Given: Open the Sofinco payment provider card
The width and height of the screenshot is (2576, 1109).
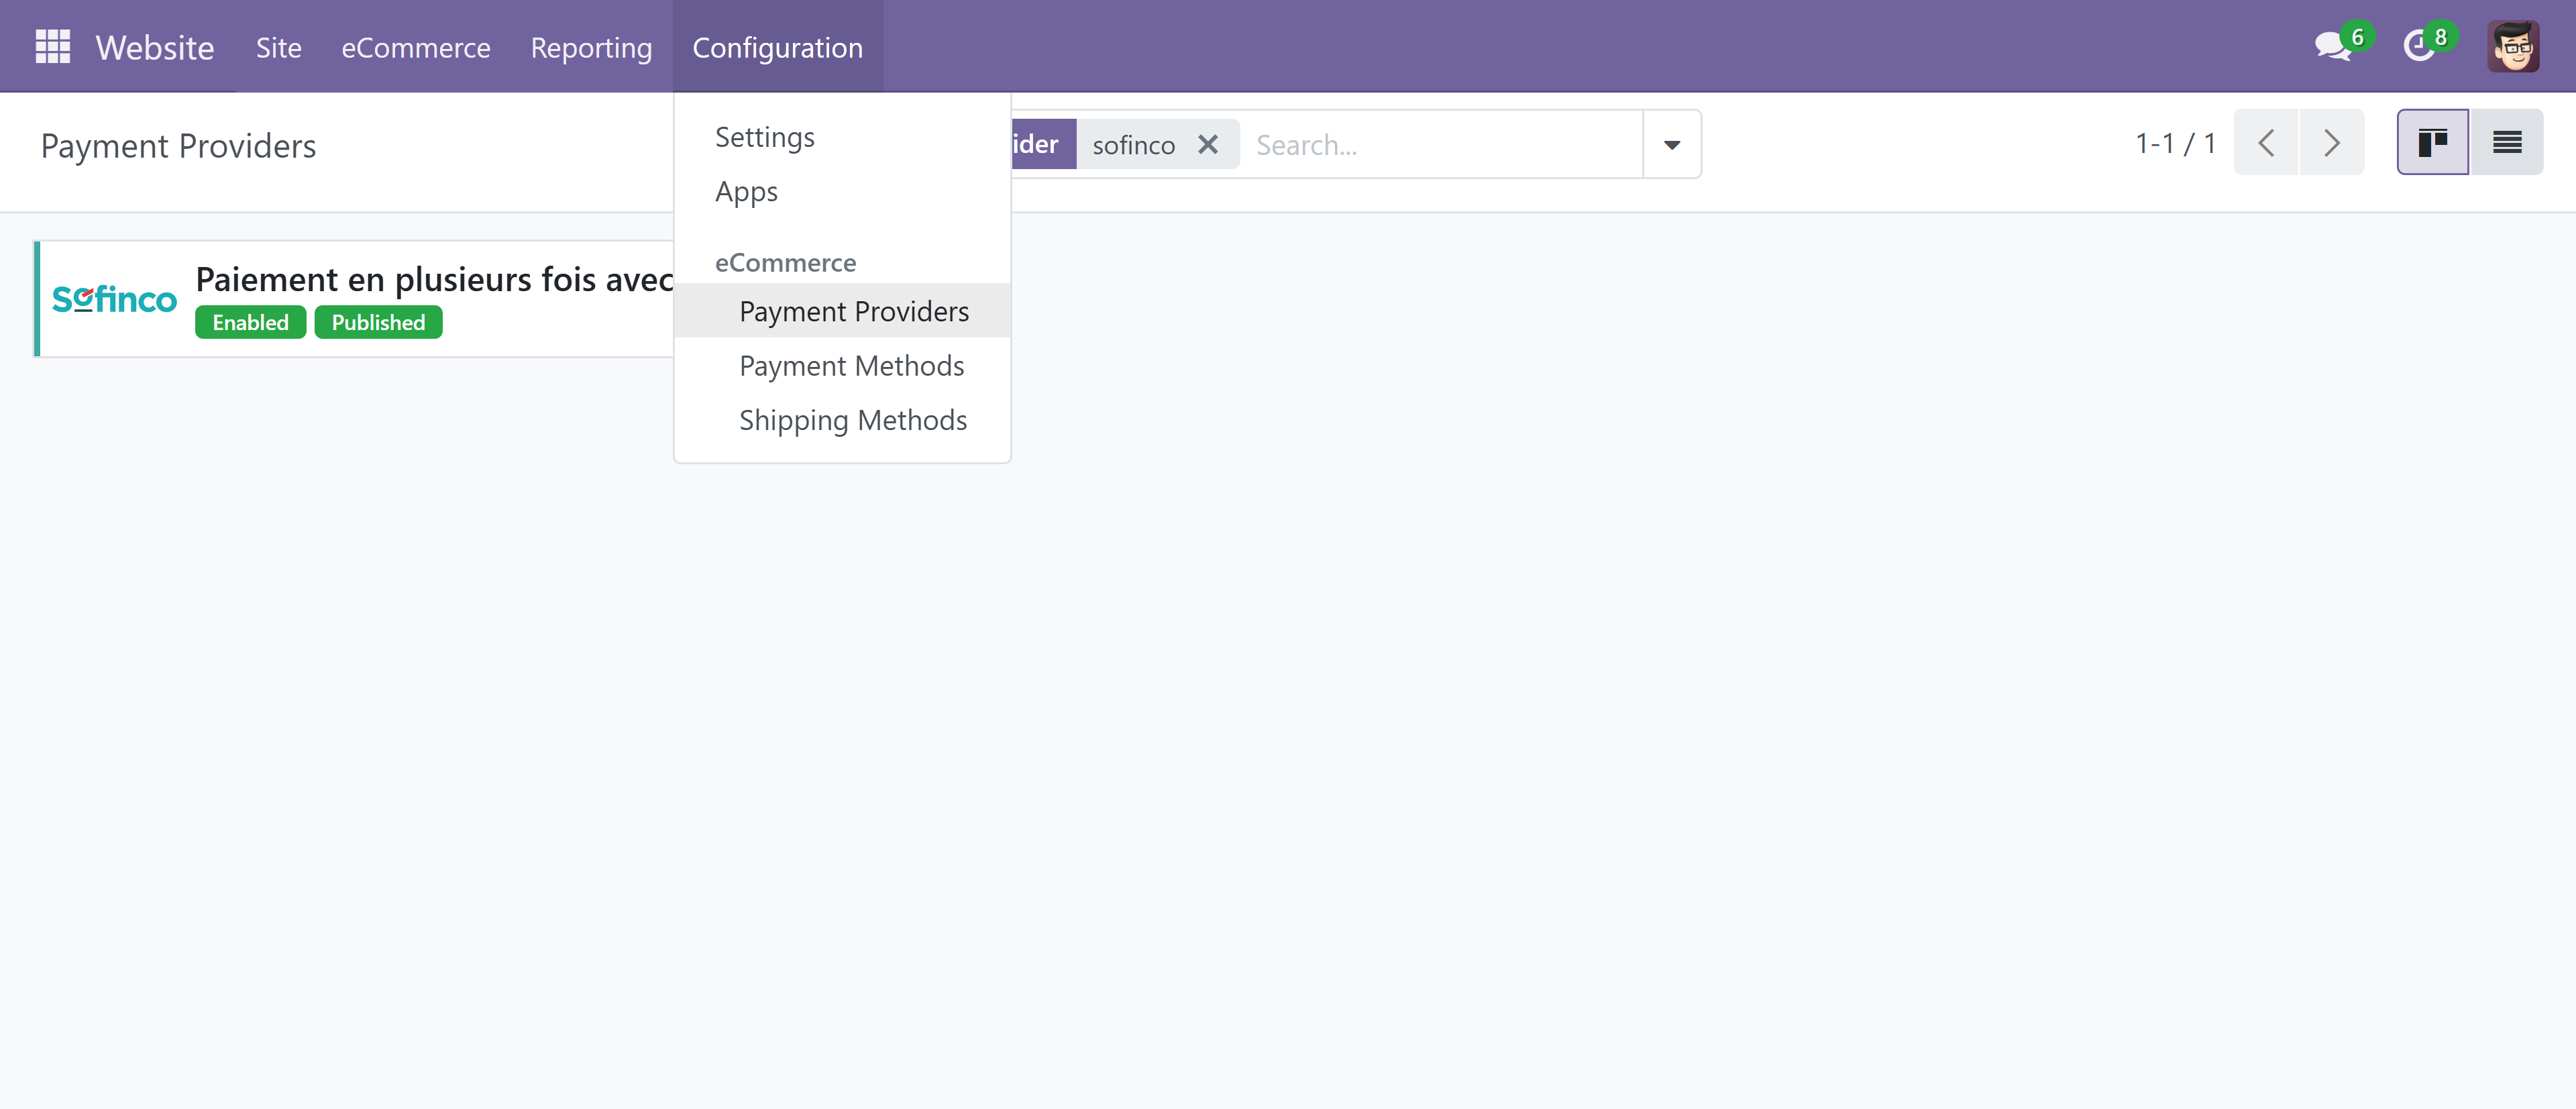Looking at the screenshot, I should [x=354, y=299].
